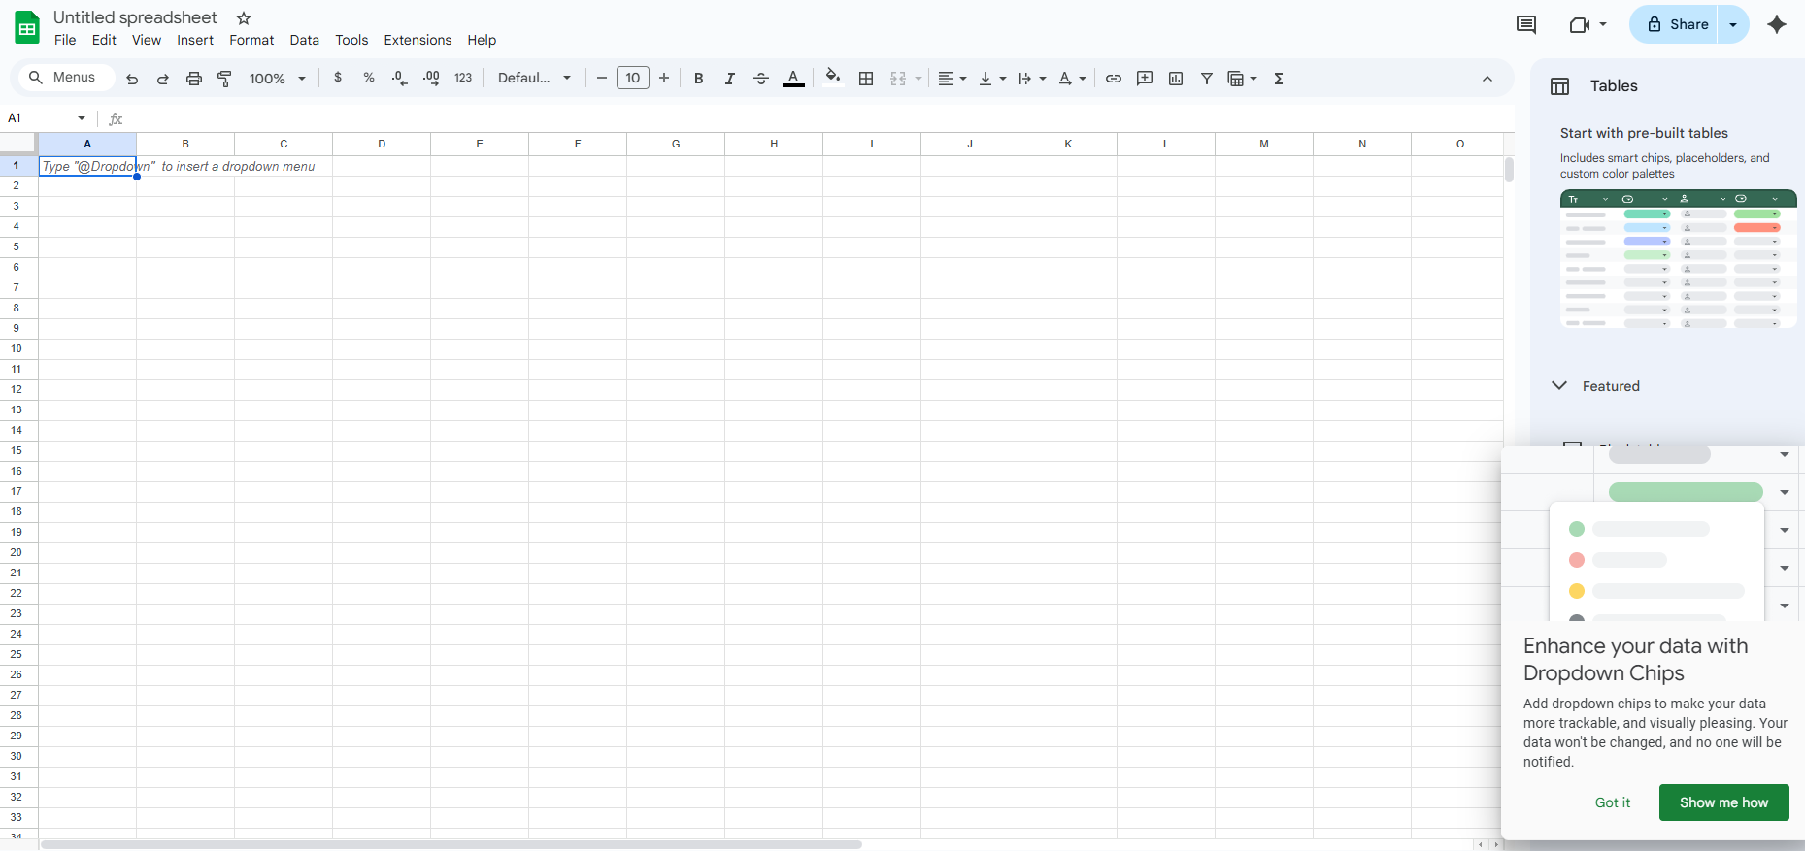Open the Default font dropdown
The width and height of the screenshot is (1805, 851).
coord(534,79)
